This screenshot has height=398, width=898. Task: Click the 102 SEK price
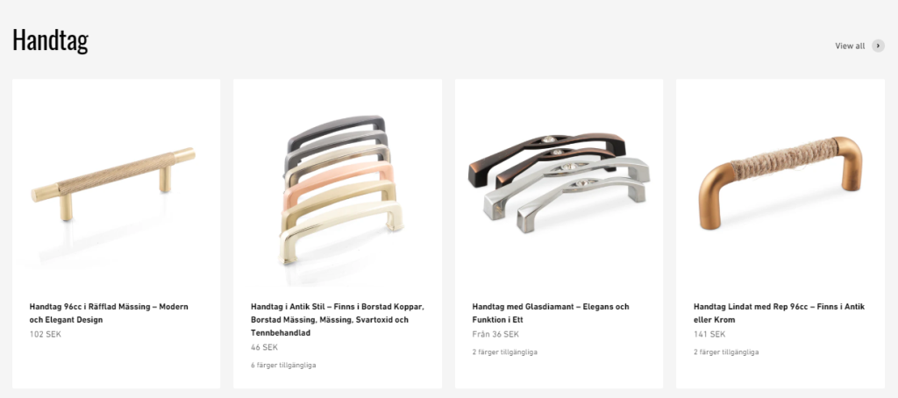(45, 334)
